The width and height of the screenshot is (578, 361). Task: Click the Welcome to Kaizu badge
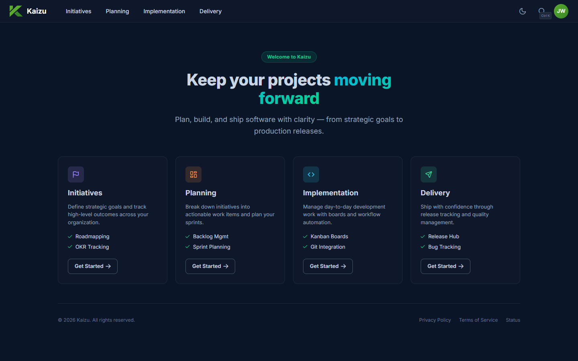tap(289, 57)
